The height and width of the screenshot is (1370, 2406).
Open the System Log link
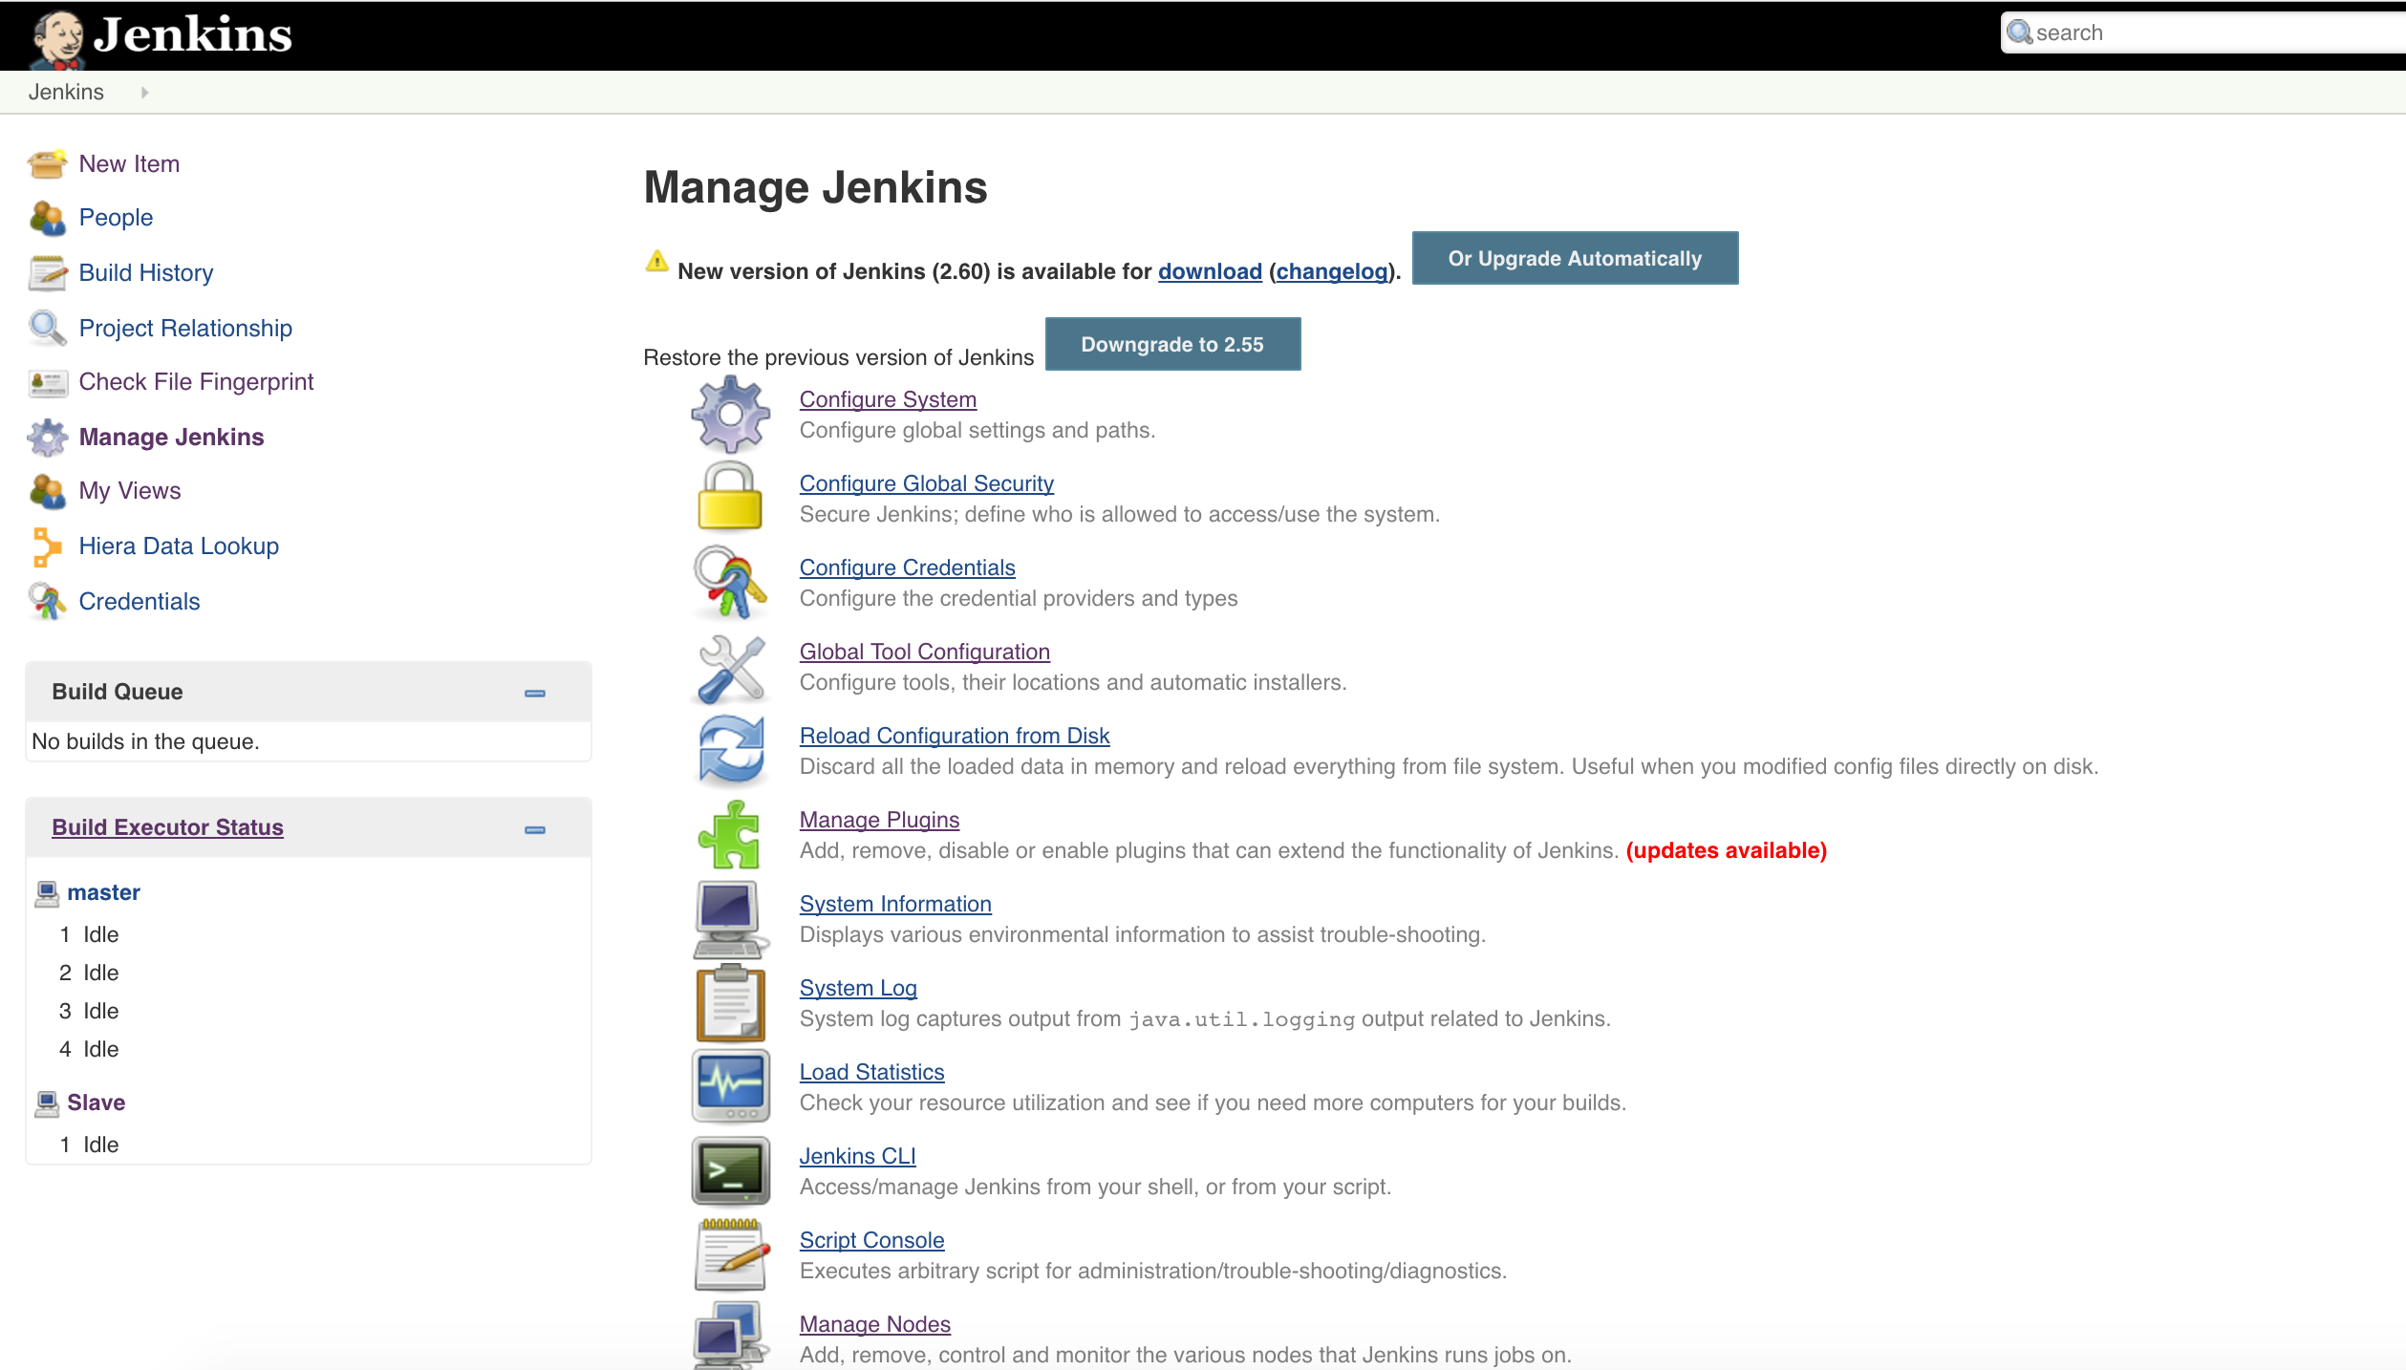858,989
